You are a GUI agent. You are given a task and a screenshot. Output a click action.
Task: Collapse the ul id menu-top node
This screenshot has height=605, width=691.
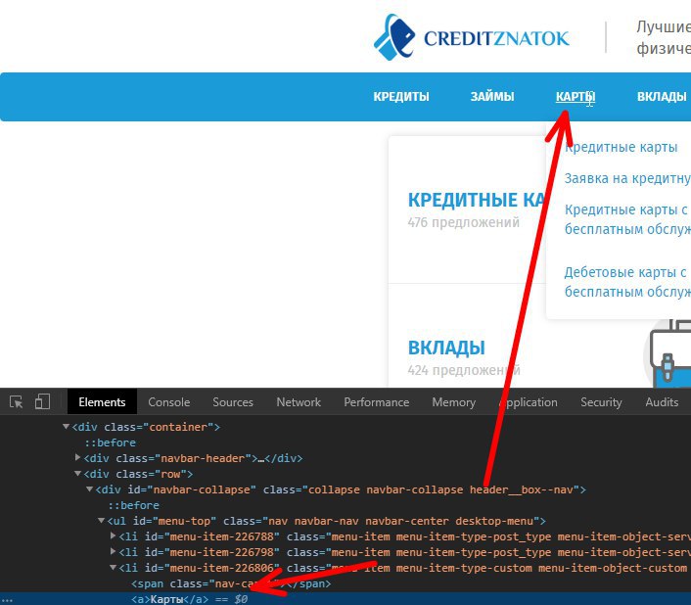(x=101, y=521)
